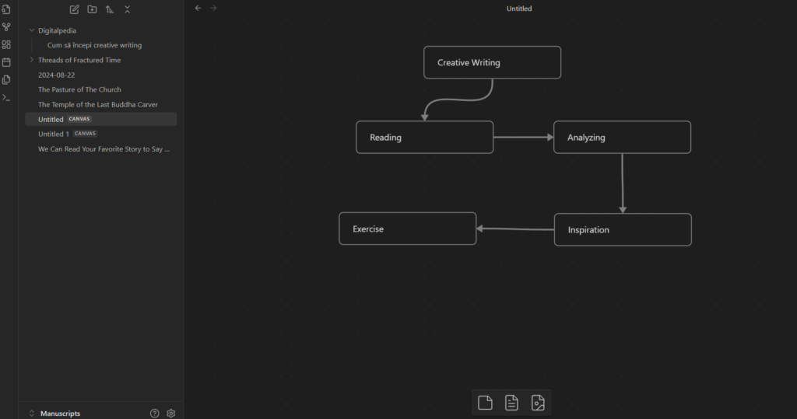This screenshot has height=419, width=797.
Task: Expand the Threads of Fractured Time folder
Action: [x=32, y=60]
